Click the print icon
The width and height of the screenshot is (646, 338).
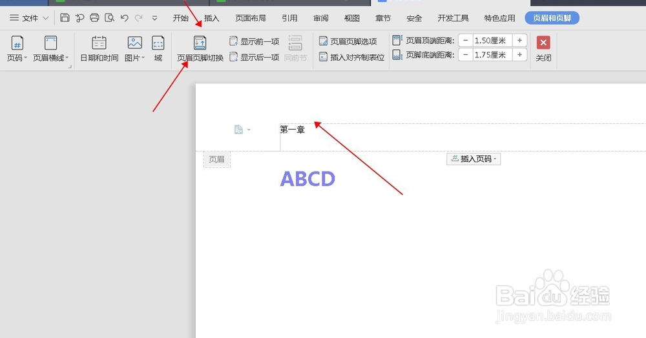click(x=94, y=17)
